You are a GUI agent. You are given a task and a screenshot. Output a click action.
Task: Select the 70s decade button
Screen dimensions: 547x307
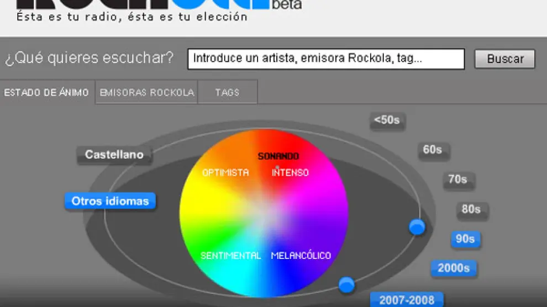(457, 179)
